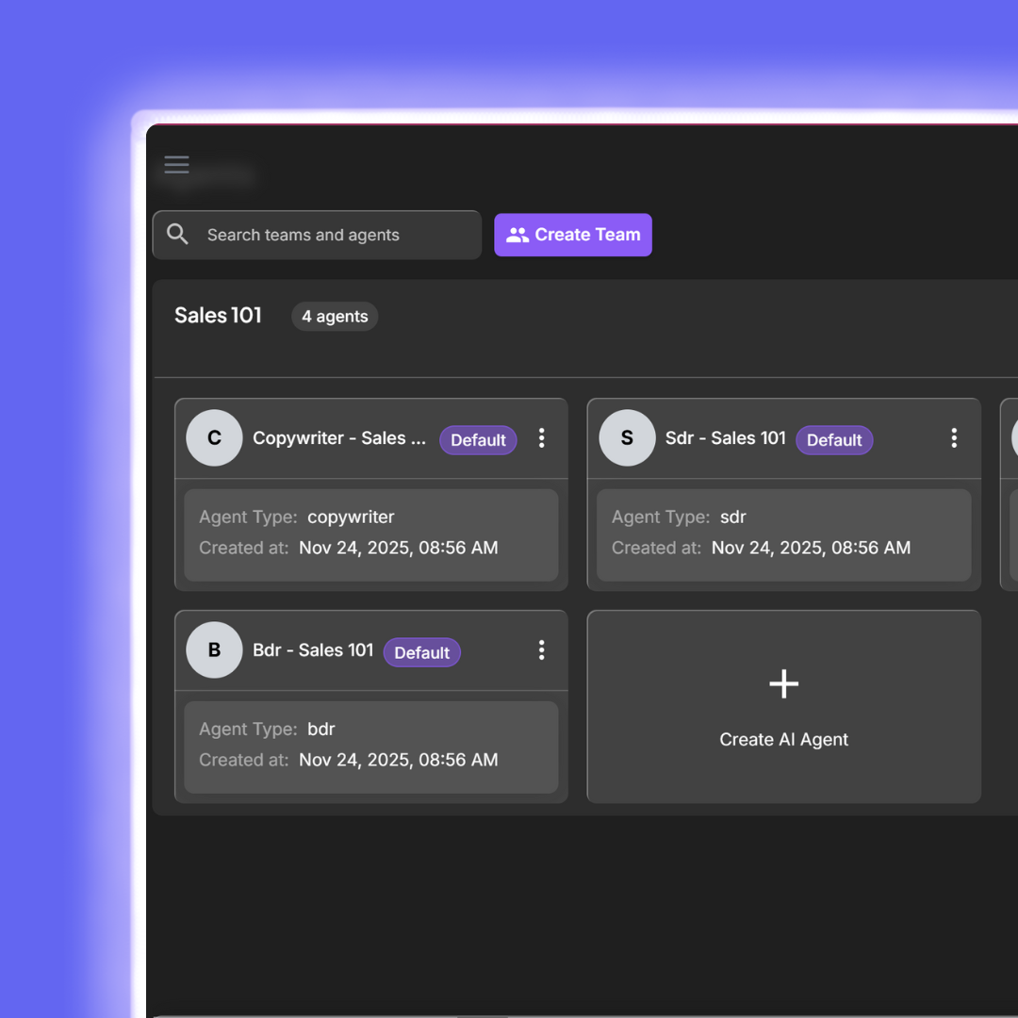1018x1018 pixels.
Task: Click the 4 agents badge
Action: tap(335, 316)
